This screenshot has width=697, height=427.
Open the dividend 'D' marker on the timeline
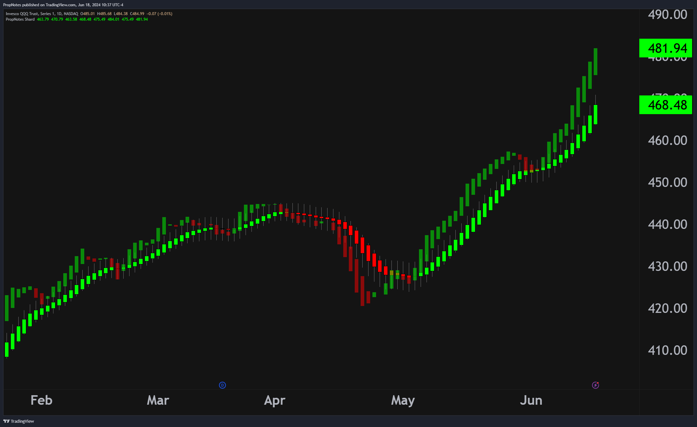click(x=222, y=385)
